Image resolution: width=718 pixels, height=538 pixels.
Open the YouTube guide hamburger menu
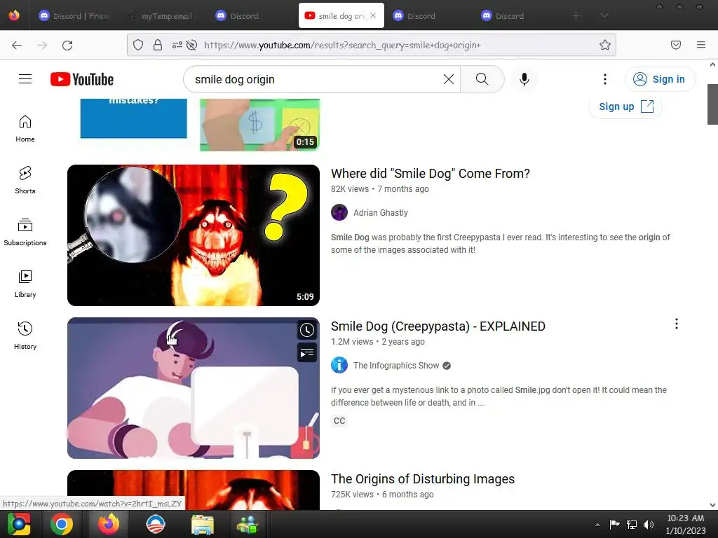[25, 79]
